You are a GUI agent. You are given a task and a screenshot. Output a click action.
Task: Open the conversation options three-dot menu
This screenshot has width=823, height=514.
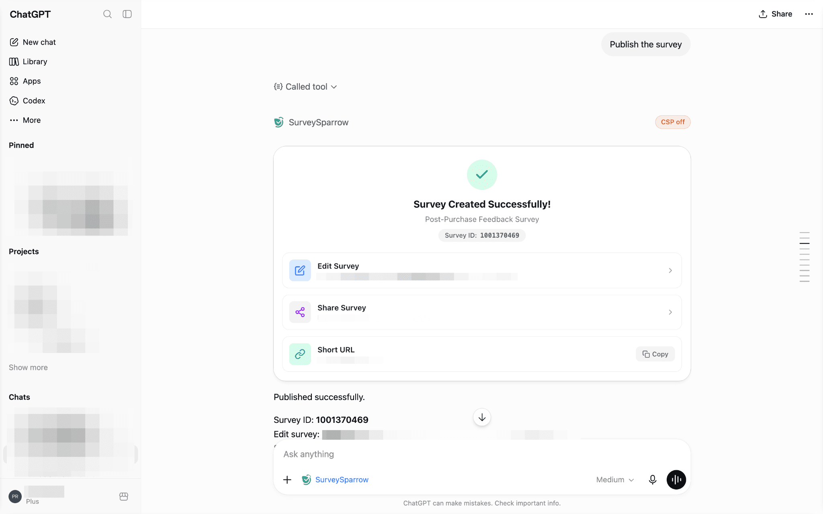tap(809, 14)
